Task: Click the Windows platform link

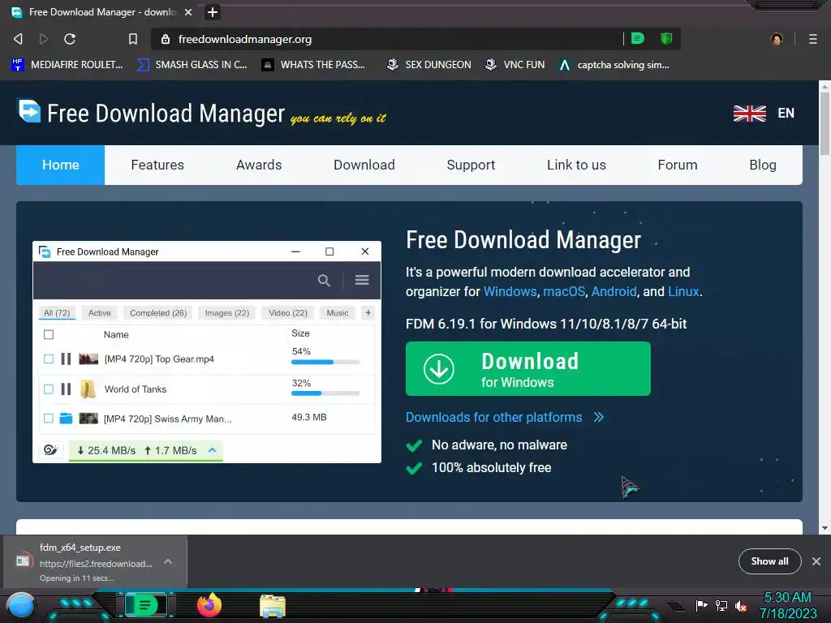Action: 510,291
